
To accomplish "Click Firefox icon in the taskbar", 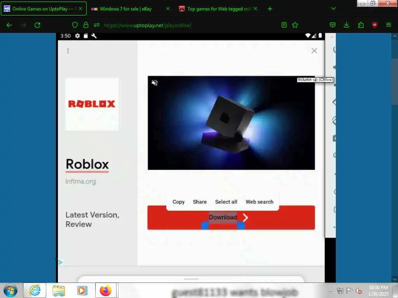I will [x=106, y=290].
